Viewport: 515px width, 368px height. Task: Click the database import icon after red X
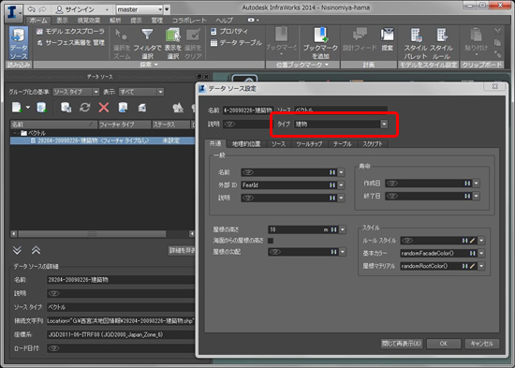click(x=123, y=107)
